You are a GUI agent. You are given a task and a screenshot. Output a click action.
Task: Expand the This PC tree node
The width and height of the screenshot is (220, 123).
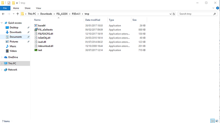[2, 63]
